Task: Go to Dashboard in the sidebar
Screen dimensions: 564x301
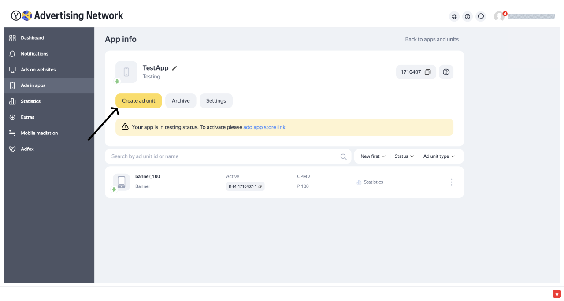Action: click(32, 38)
